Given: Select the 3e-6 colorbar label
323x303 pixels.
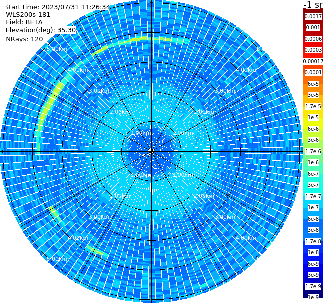Looking at the screenshot, I should click(313, 140).
